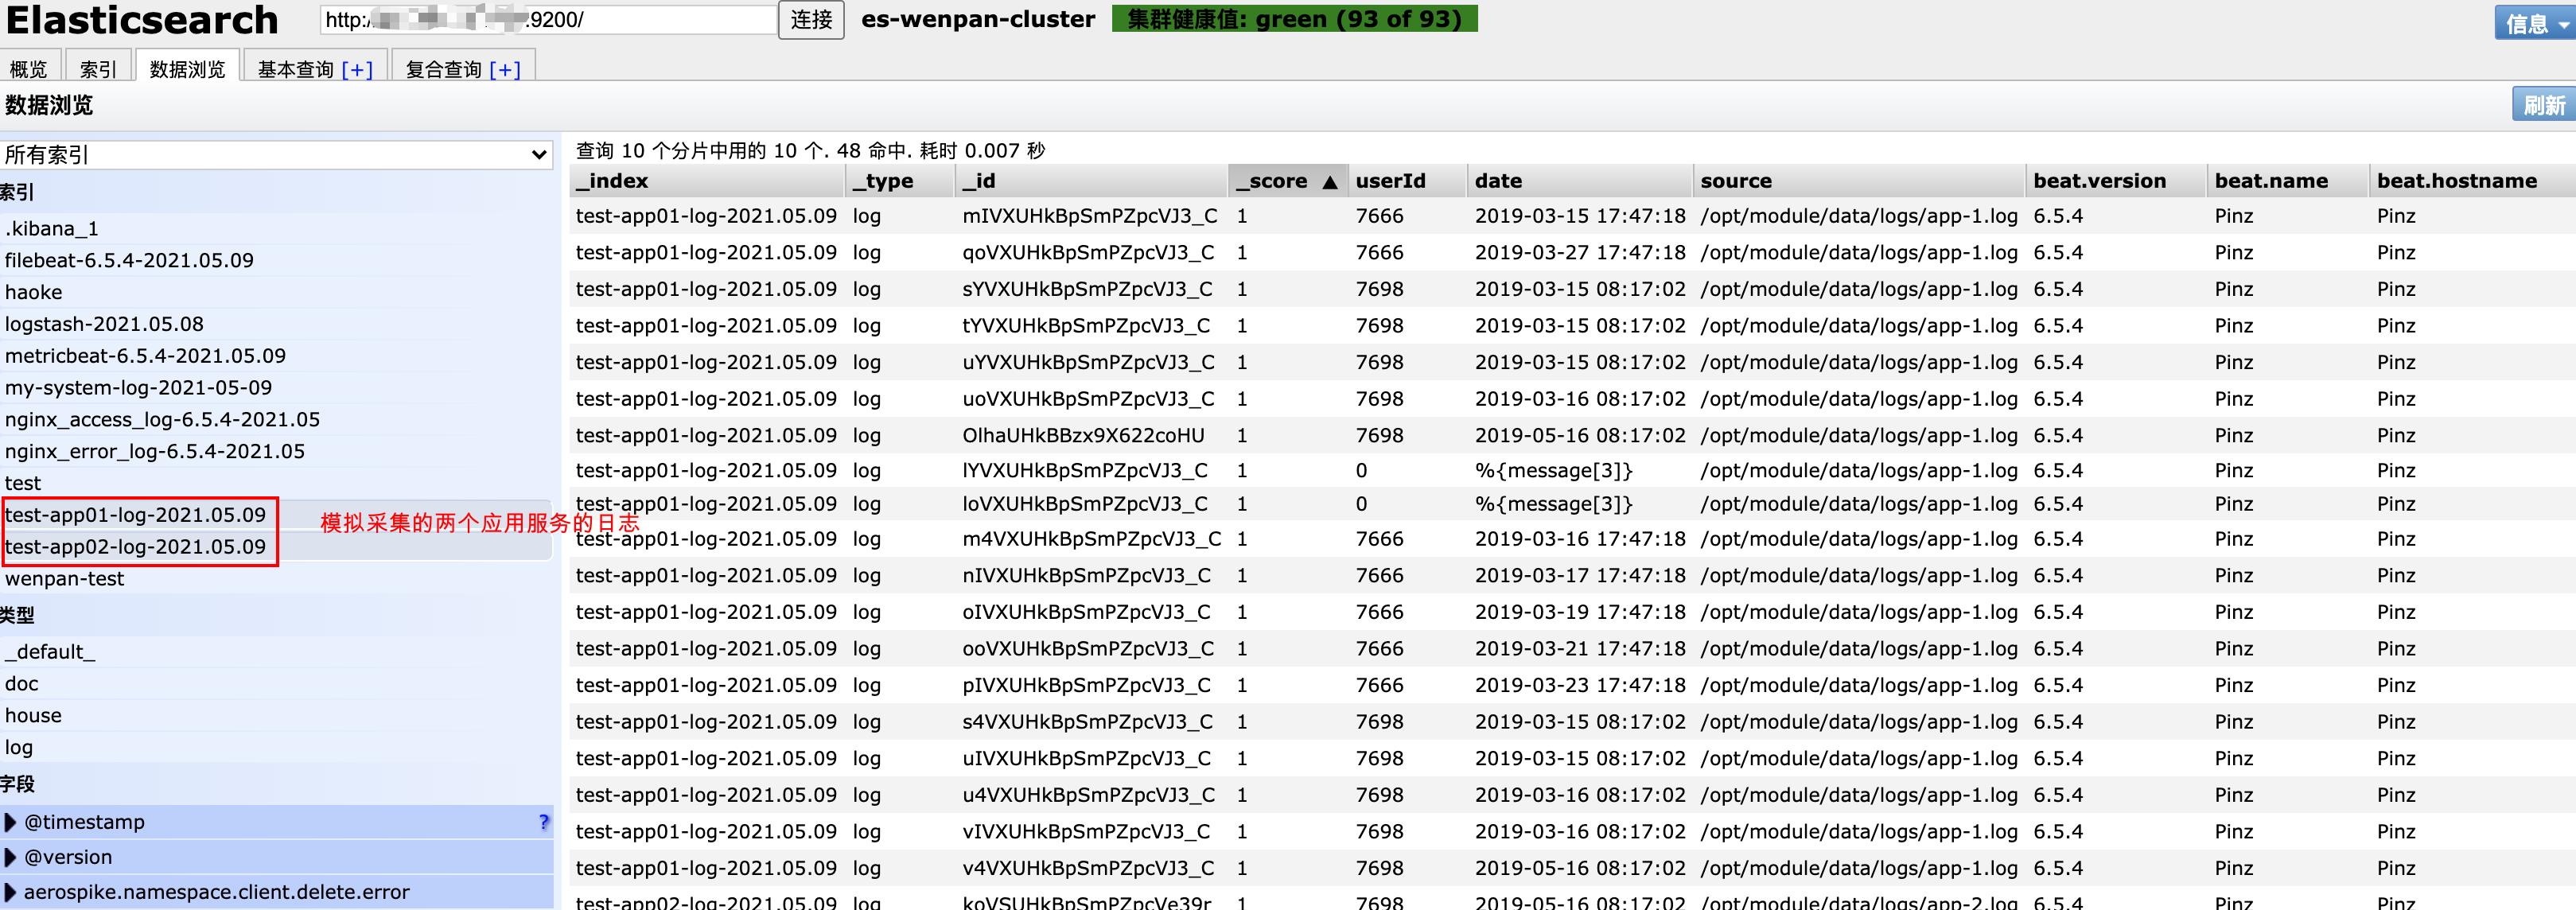Select the _default_ type filter
The height and width of the screenshot is (910, 2576).
pos(276,652)
